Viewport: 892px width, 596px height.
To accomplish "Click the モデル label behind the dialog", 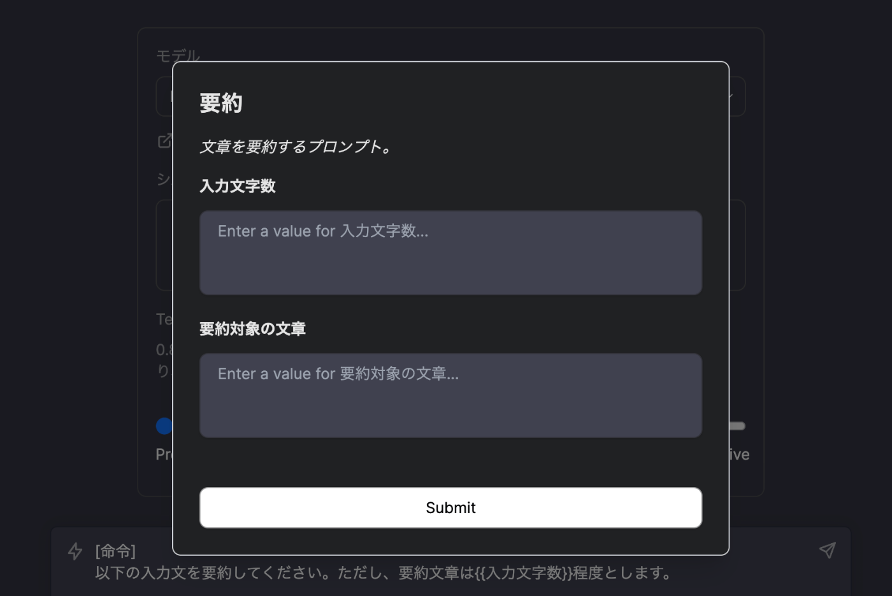I will point(178,55).
